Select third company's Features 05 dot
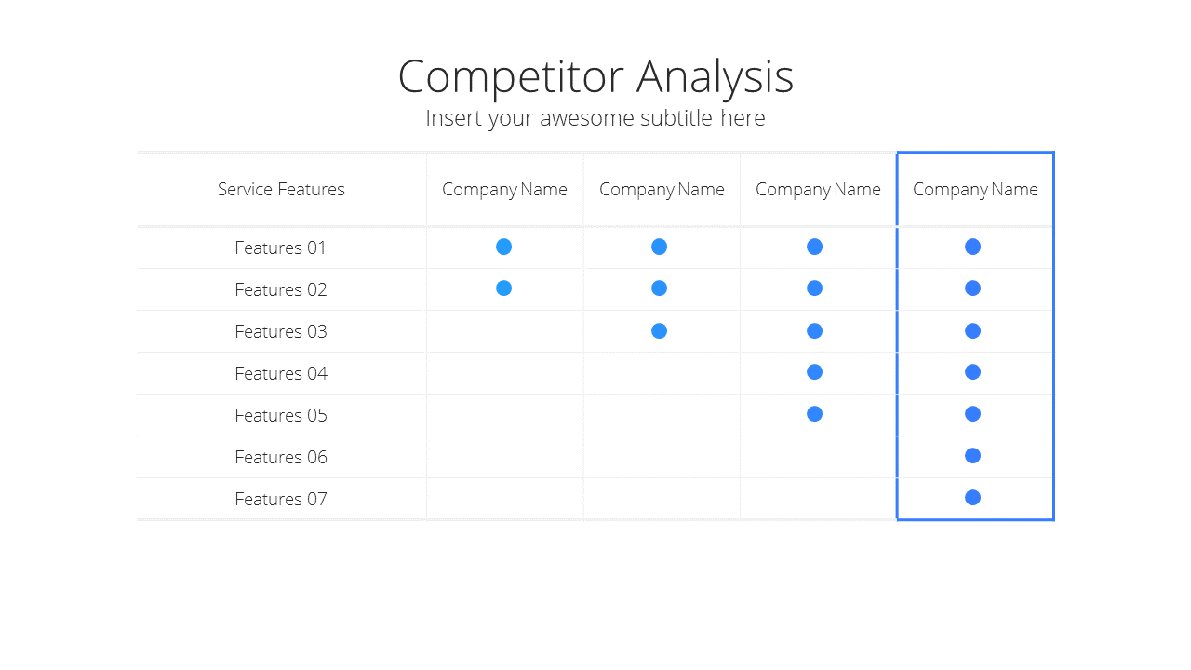The image size is (1191, 670). 814,414
